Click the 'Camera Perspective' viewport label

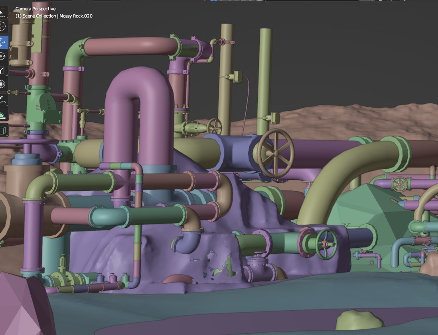coord(36,9)
